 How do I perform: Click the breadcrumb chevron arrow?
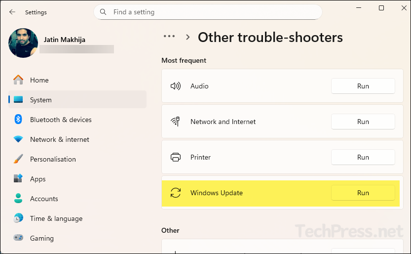[x=188, y=37]
